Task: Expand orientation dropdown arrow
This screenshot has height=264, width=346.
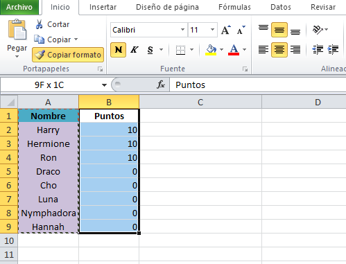Action: coord(326,30)
